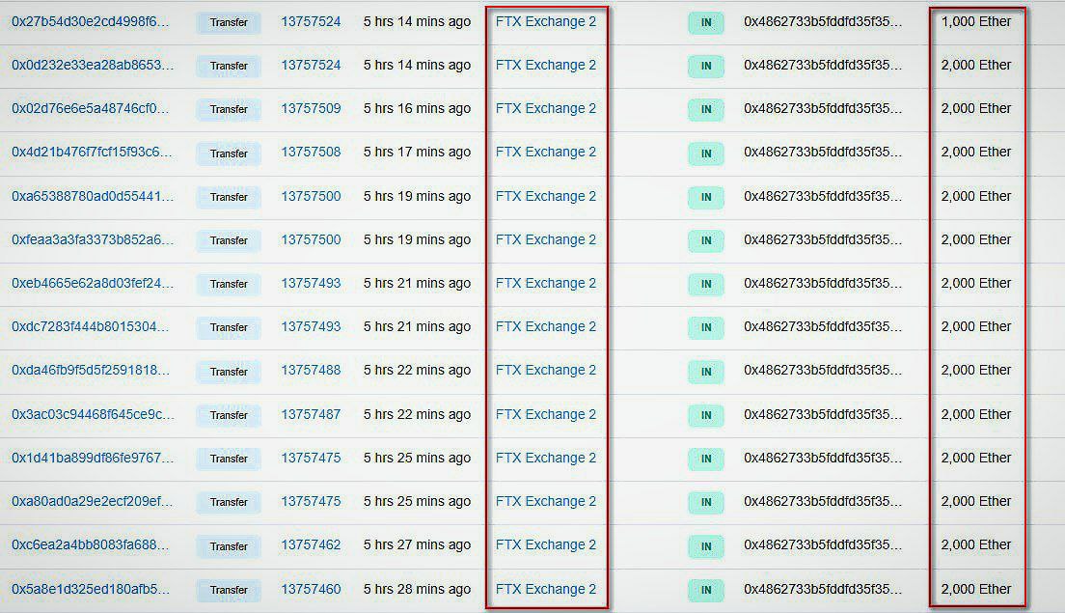Open FTX Exchange 2 in the block 13757462 row

tap(546, 545)
